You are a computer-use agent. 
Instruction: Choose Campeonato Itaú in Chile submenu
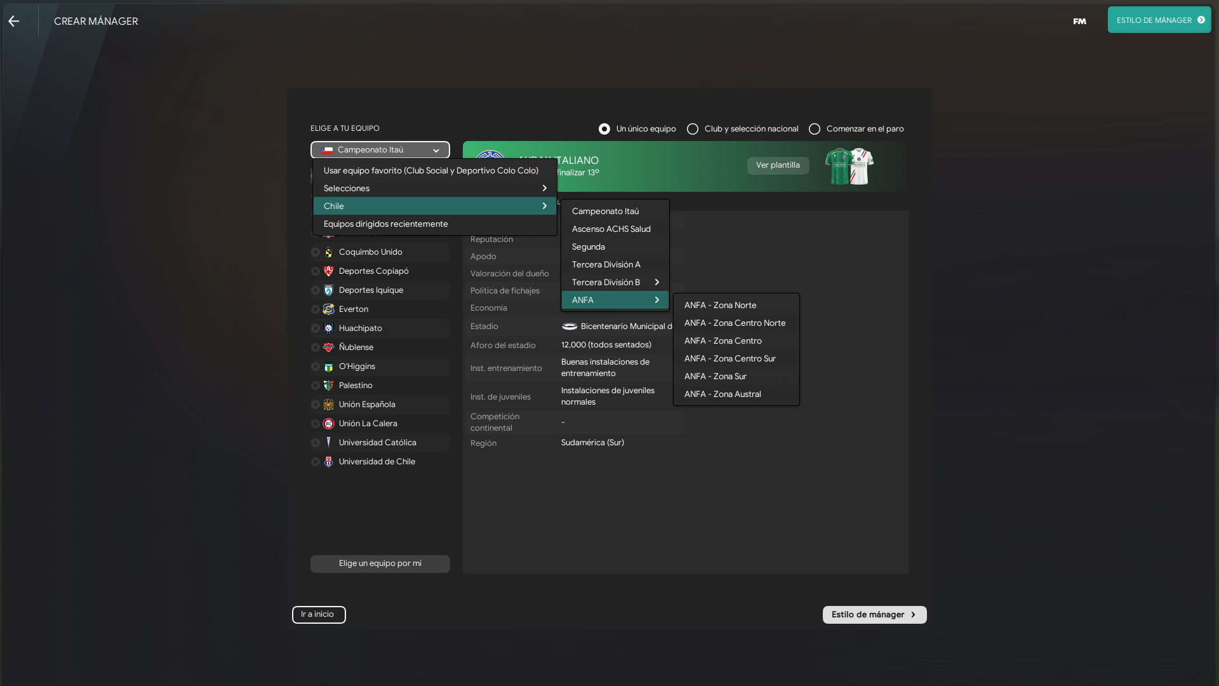click(x=615, y=211)
